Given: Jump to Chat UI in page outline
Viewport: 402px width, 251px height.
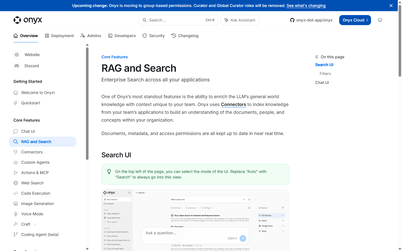Looking at the screenshot, I should click(x=322, y=83).
